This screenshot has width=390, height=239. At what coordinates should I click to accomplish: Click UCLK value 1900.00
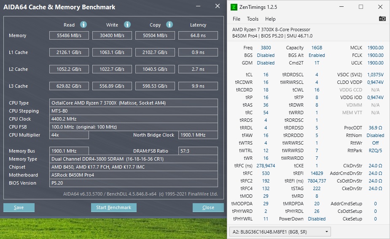pyautogui.click(x=375, y=63)
